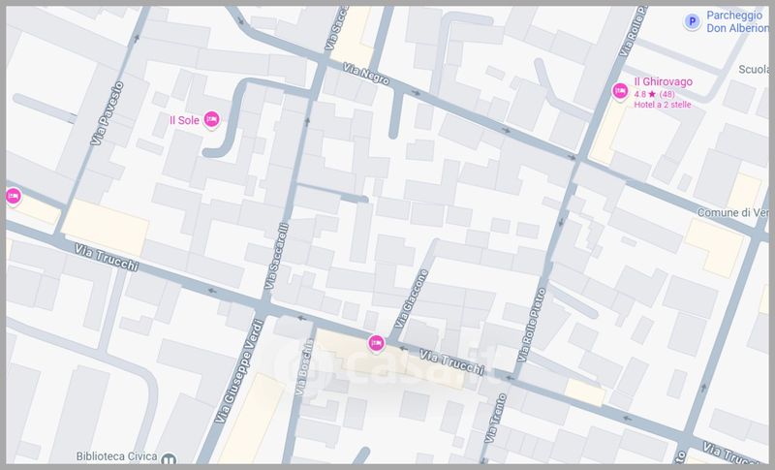This screenshot has height=470, width=775.
Task: Select the hotel marker at left map edge
Action: [13, 196]
